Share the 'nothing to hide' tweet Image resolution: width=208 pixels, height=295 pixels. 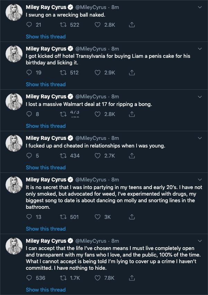(x=131, y=278)
